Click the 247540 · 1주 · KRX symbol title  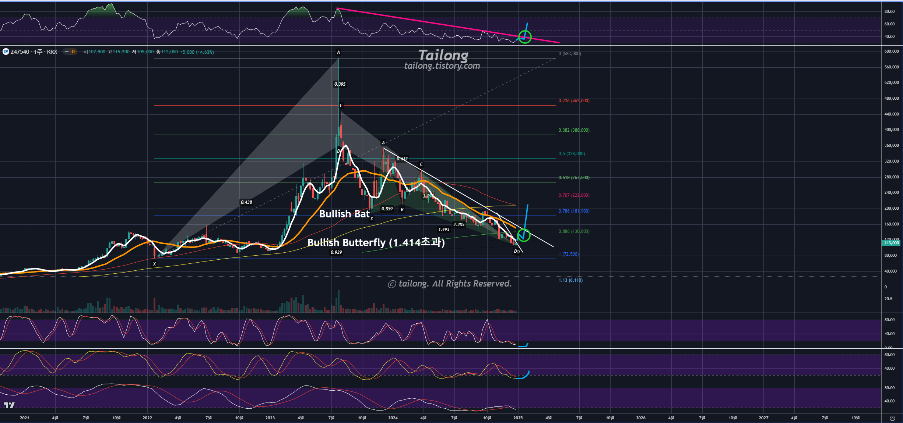(34, 52)
